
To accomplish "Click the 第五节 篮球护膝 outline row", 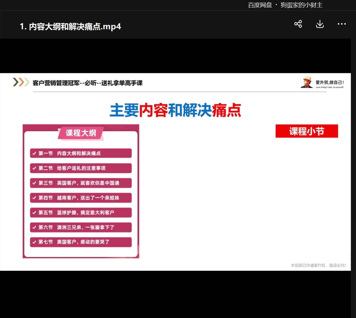I will click(x=81, y=213).
